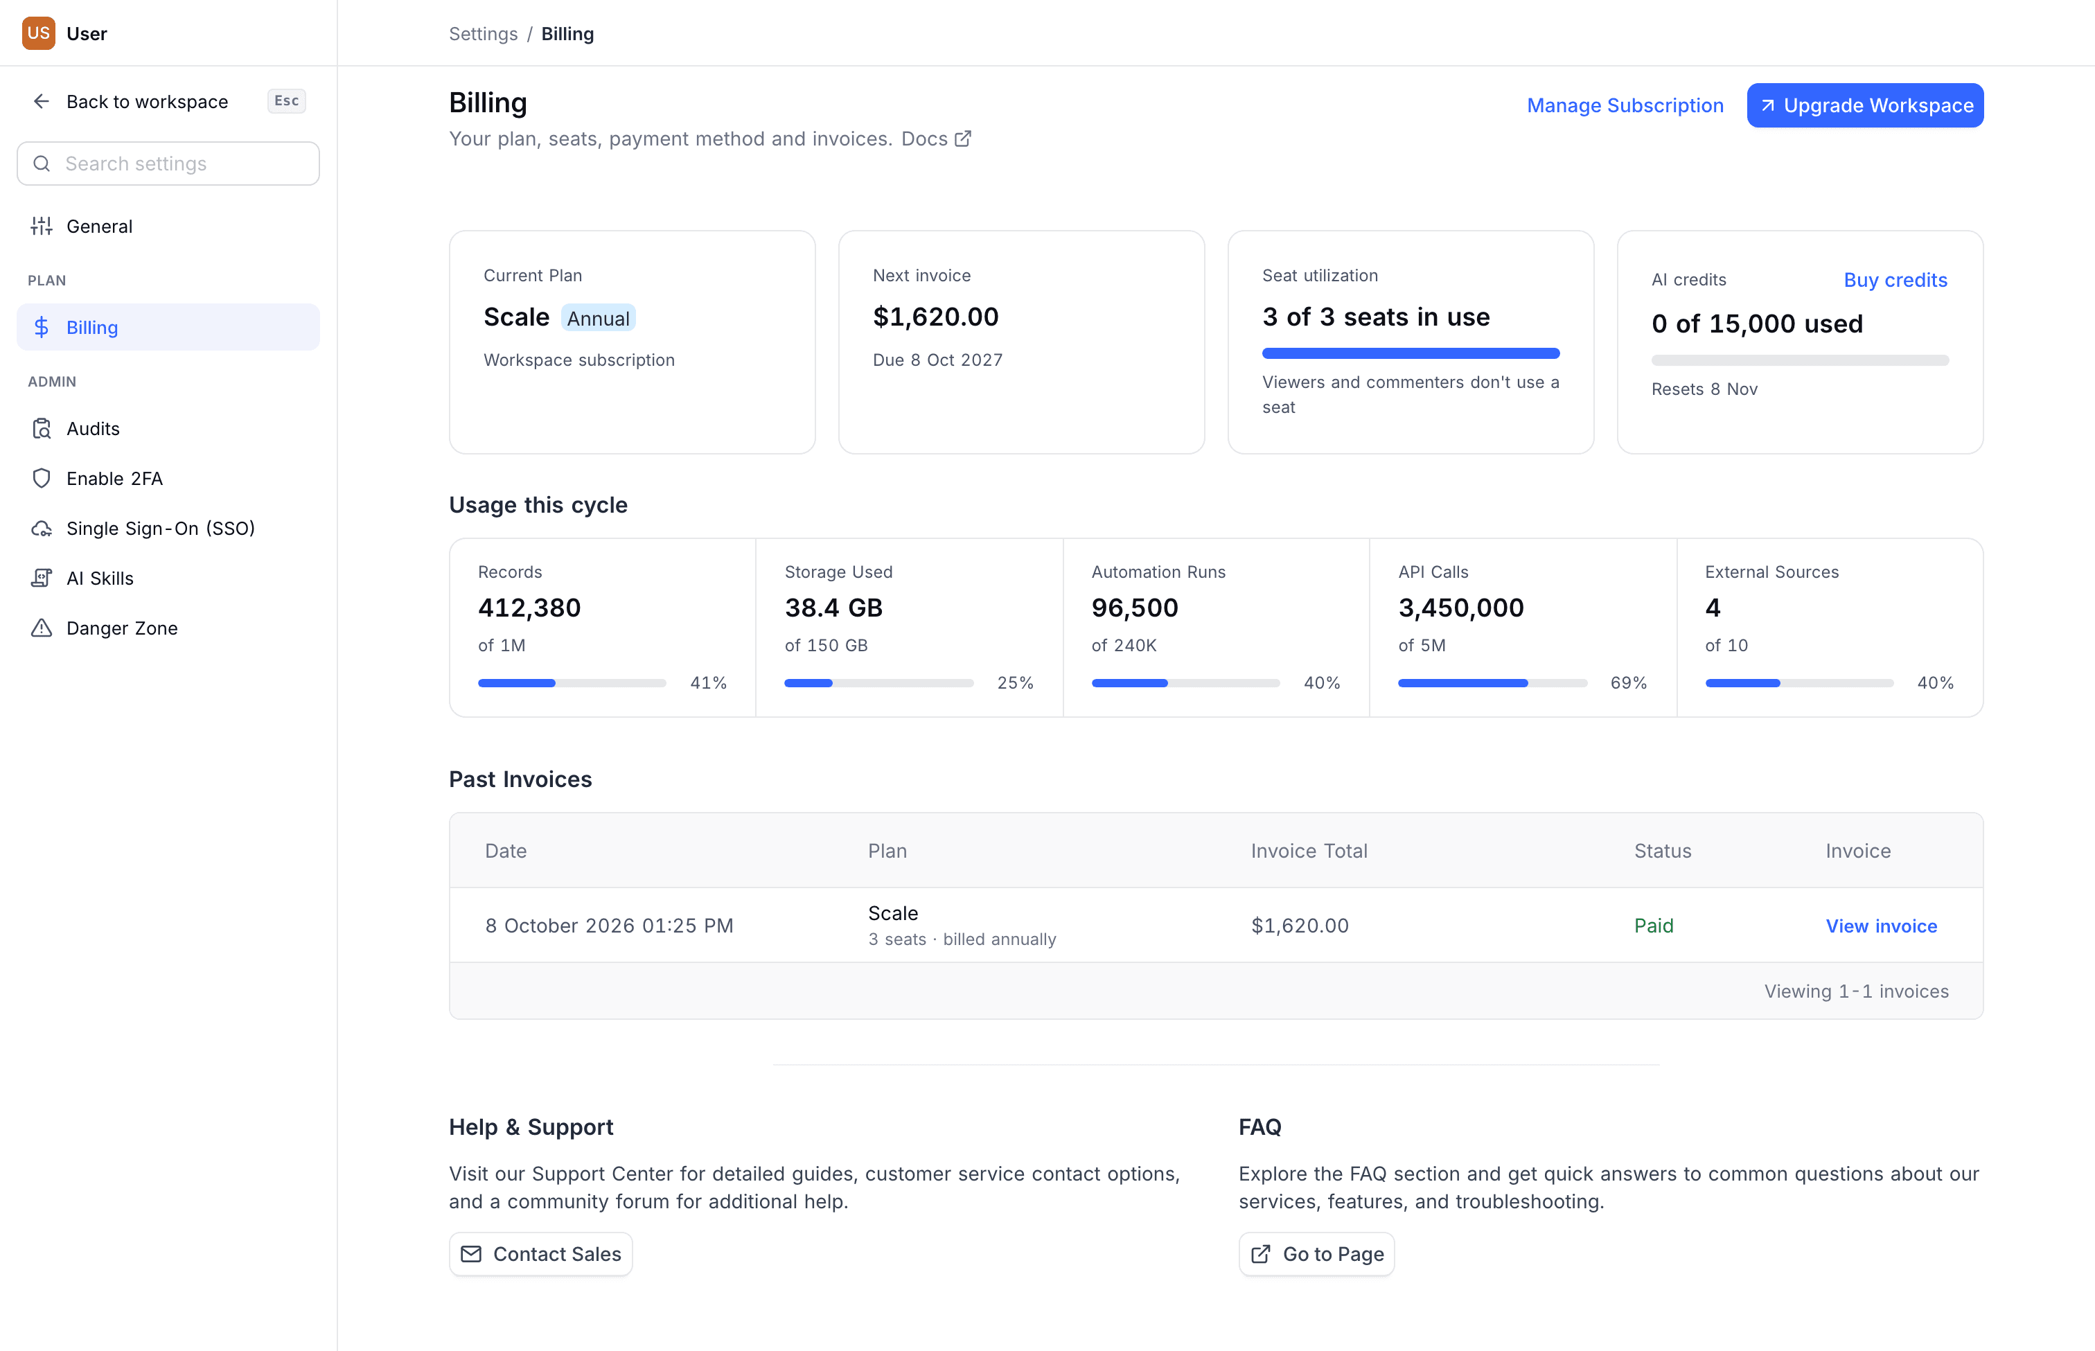Click the external link icon next to Docs
The height and width of the screenshot is (1351, 2095).
tap(962, 139)
